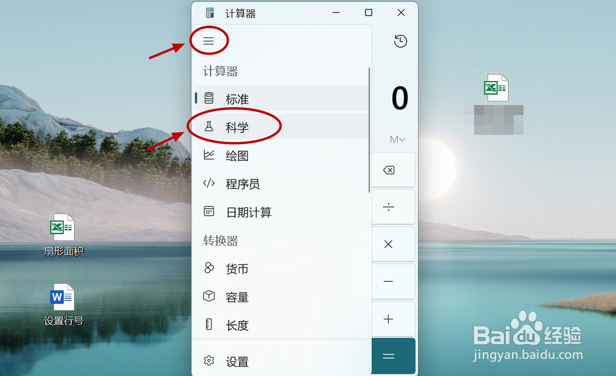Open the Length (长度) converter

coord(282,325)
